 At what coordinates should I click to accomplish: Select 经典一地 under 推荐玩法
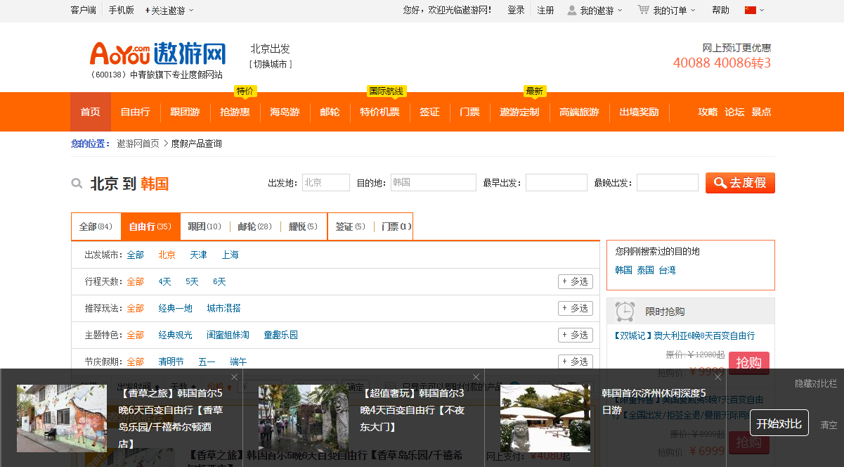[175, 308]
